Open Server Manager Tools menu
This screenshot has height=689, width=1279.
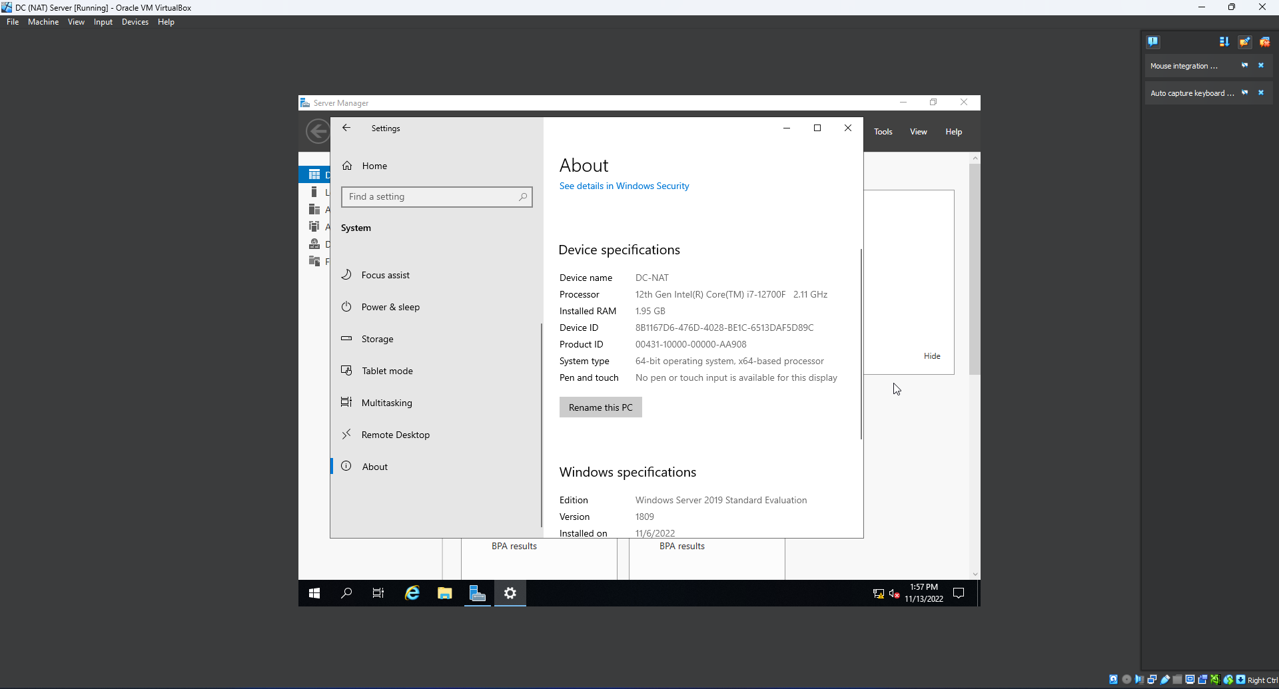pyautogui.click(x=883, y=132)
